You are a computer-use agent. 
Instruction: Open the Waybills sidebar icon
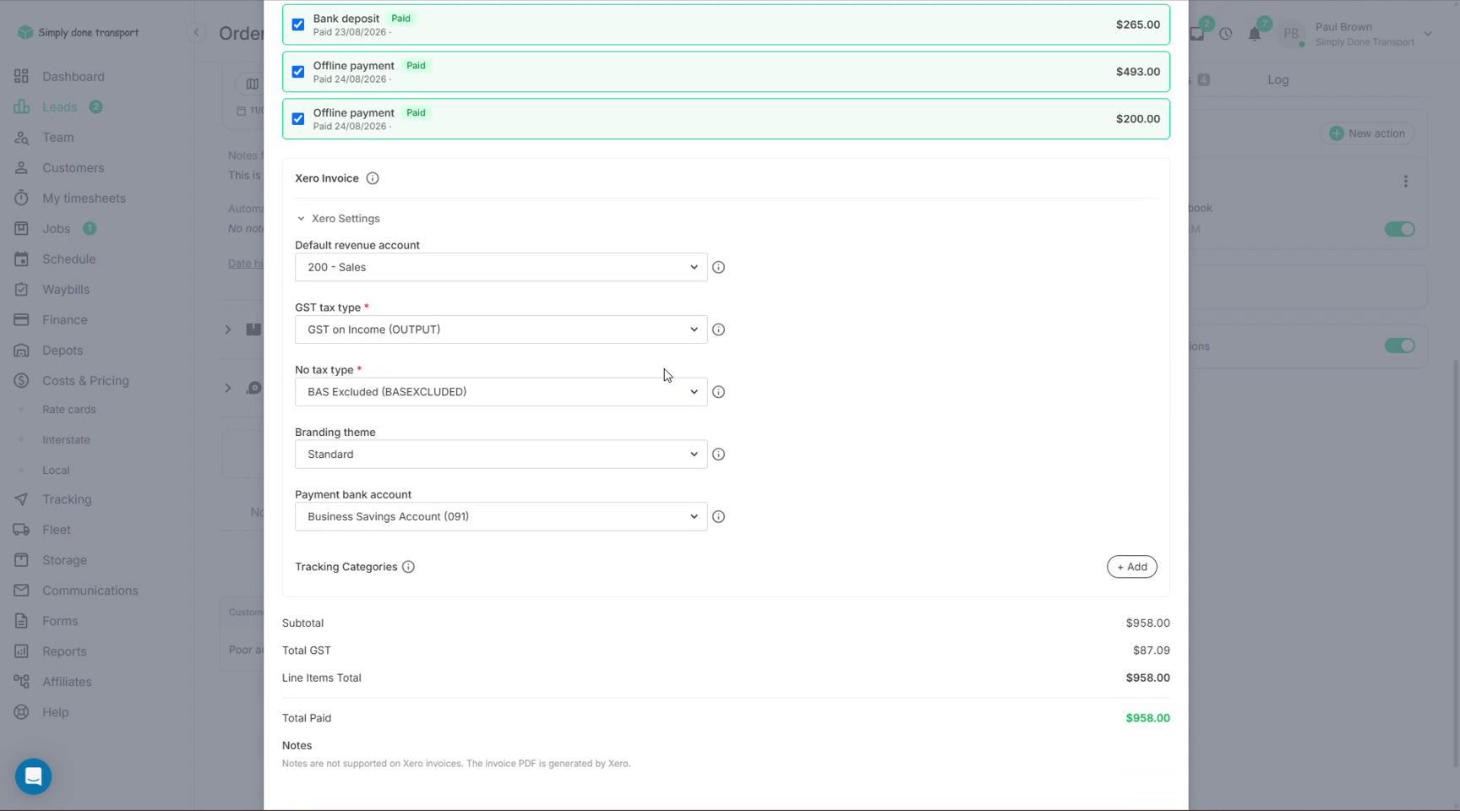(x=21, y=289)
